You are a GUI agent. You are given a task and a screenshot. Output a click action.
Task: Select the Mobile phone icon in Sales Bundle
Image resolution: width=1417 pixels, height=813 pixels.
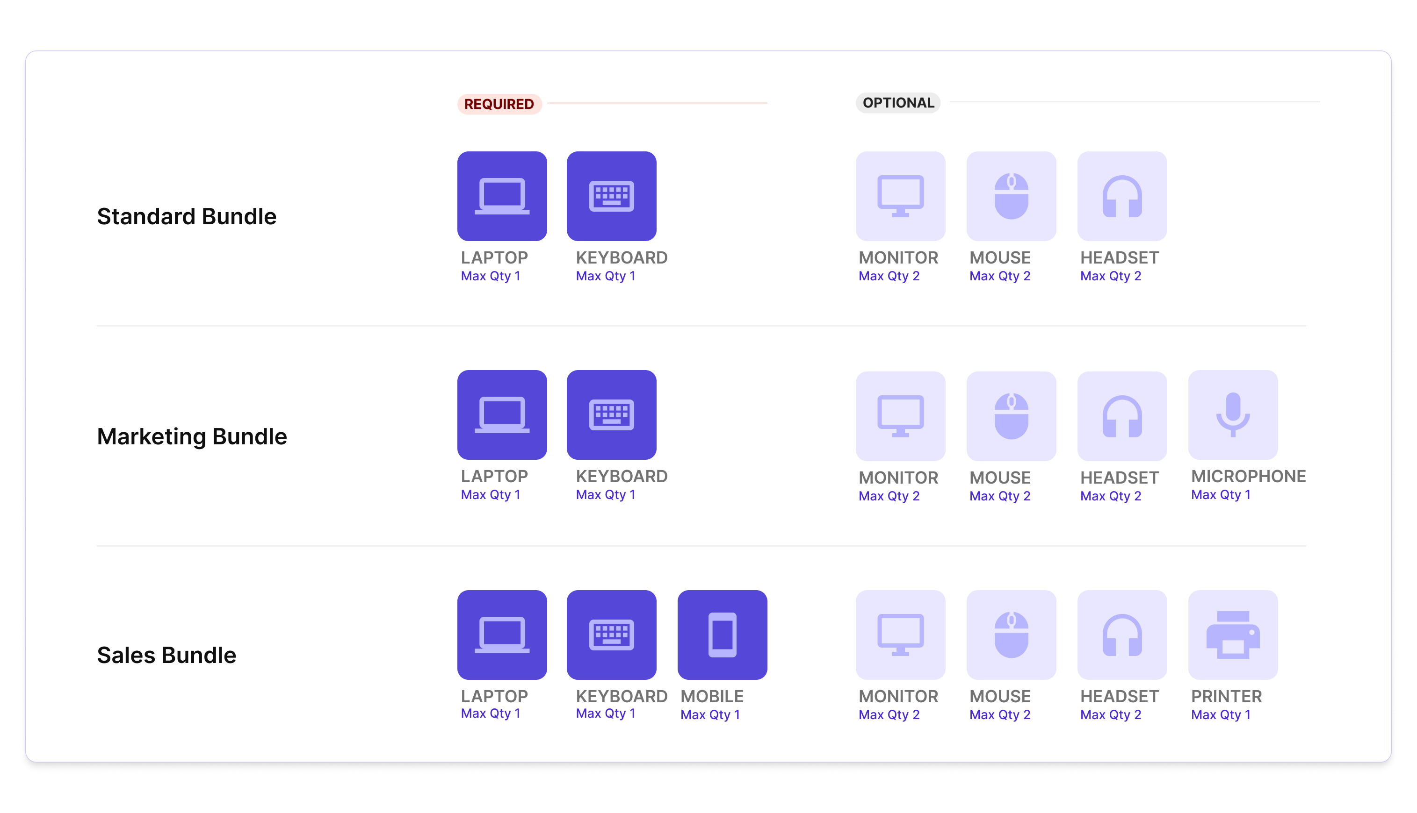[722, 635]
